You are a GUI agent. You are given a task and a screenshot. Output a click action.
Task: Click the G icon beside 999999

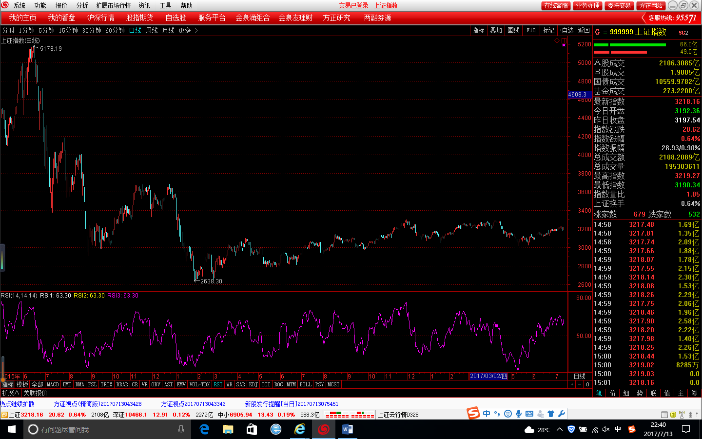[597, 32]
